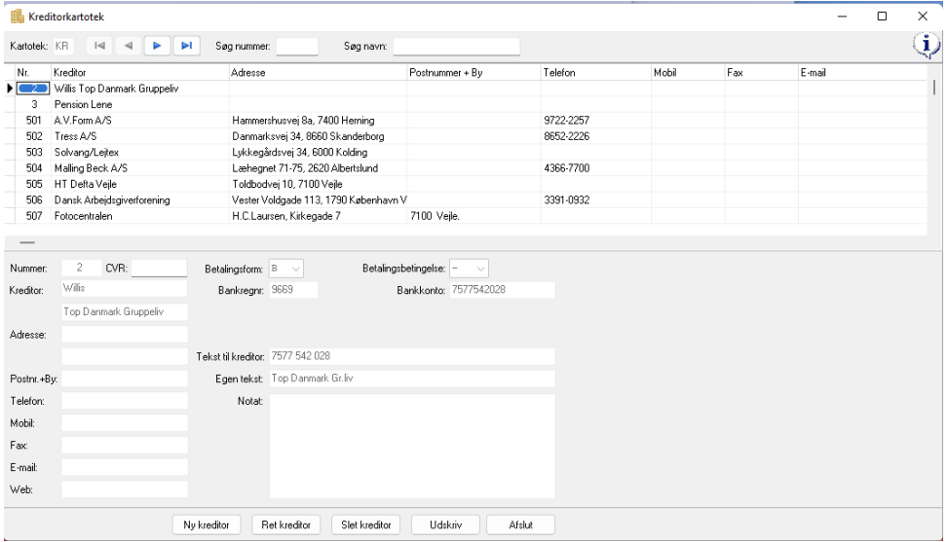Open the information help icon

click(x=926, y=45)
